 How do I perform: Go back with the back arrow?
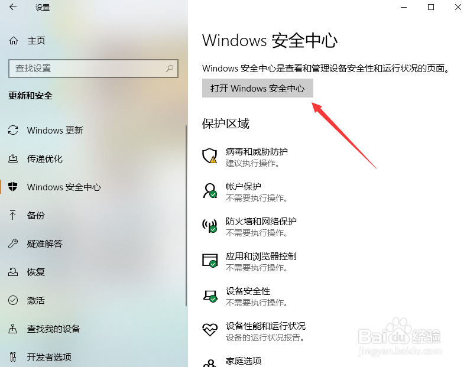(x=13, y=7)
